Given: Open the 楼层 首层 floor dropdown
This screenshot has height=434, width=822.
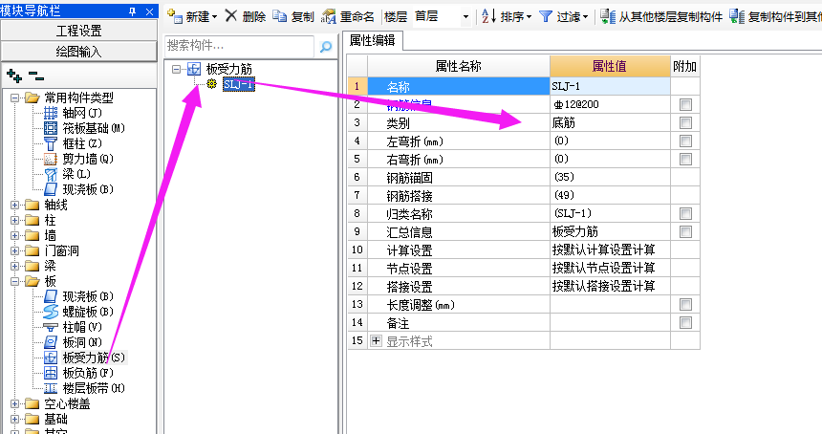Looking at the screenshot, I should 465,17.
